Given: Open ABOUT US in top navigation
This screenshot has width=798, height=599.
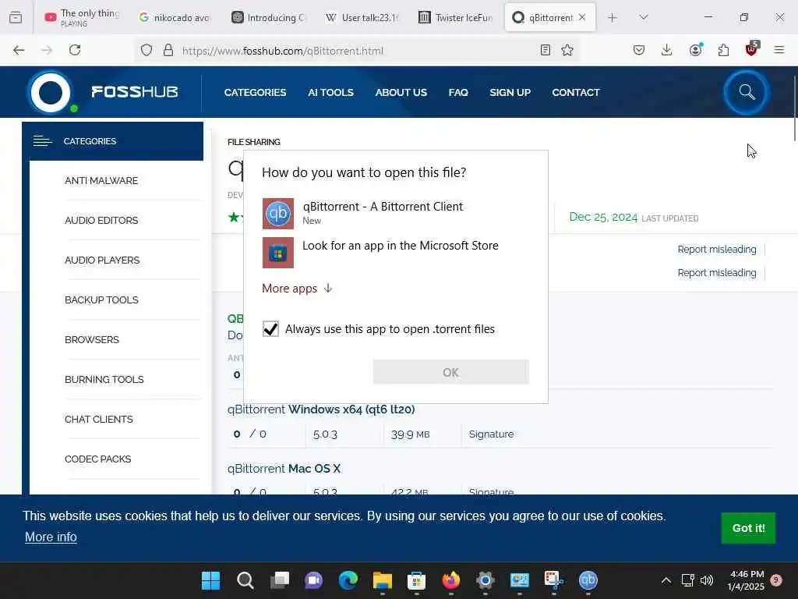Looking at the screenshot, I should [401, 92].
